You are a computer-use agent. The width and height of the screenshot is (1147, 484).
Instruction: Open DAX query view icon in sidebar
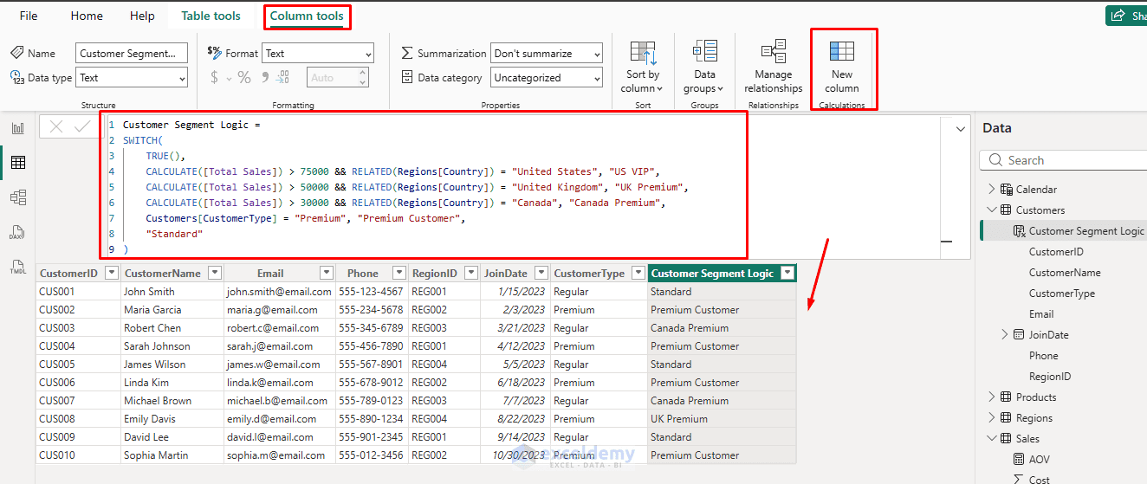click(17, 232)
